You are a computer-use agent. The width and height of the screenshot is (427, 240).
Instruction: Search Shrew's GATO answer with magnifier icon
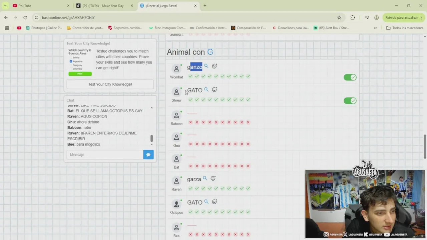tap(206, 89)
